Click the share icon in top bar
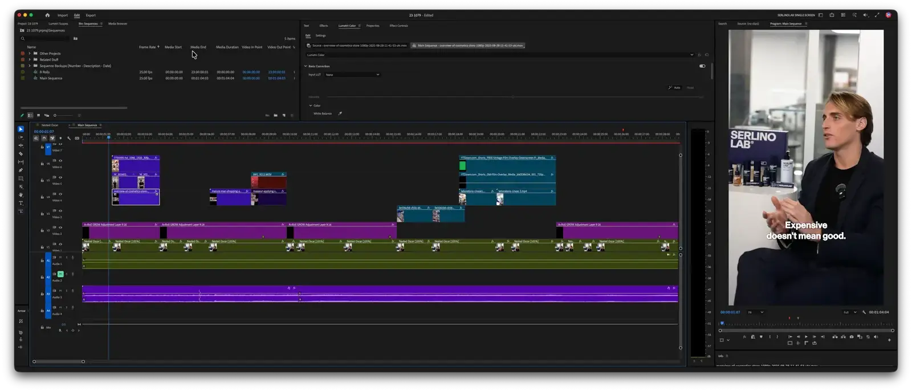Screen dimensions: 912x391 click(832, 15)
